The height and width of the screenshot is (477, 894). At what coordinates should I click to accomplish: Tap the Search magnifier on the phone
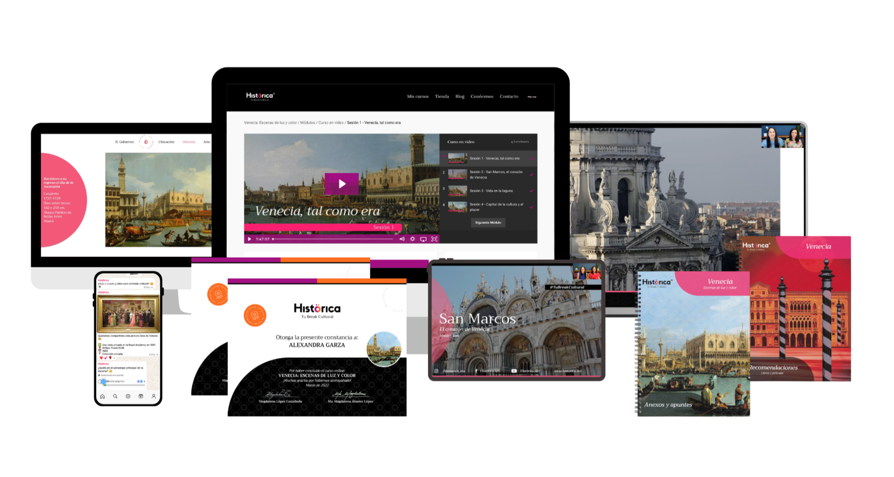[x=115, y=396]
